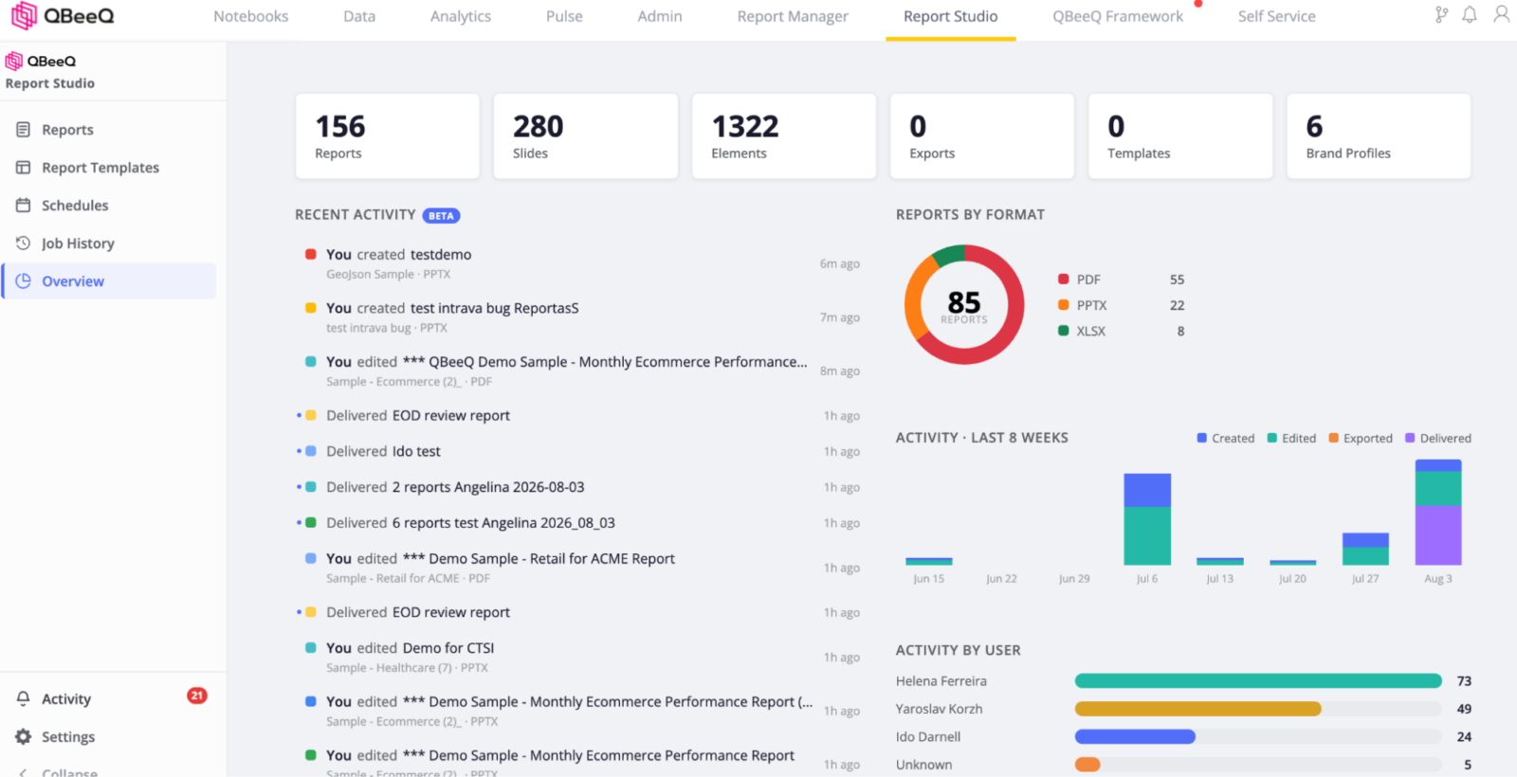1517x777 pixels.
Task: Open Reports in the sidebar
Action: (x=109, y=130)
